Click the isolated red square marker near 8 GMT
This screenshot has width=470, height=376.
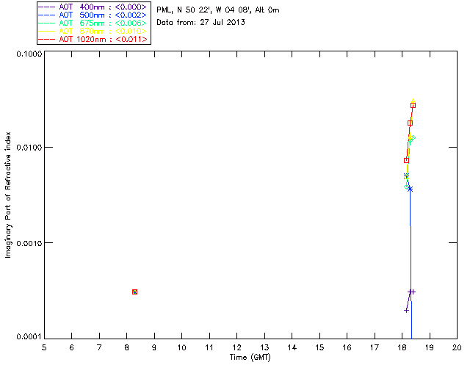click(x=135, y=292)
